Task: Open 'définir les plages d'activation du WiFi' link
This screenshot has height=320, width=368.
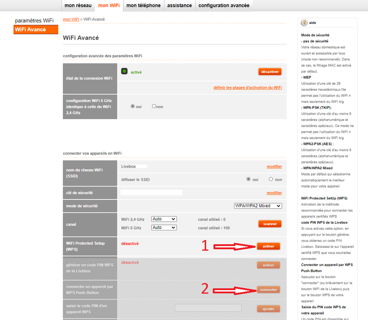Action: (248, 87)
